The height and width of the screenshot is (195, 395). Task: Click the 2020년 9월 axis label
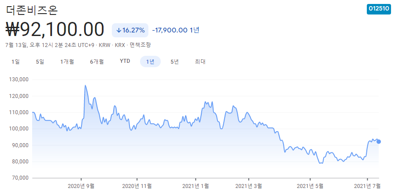(x=81, y=186)
